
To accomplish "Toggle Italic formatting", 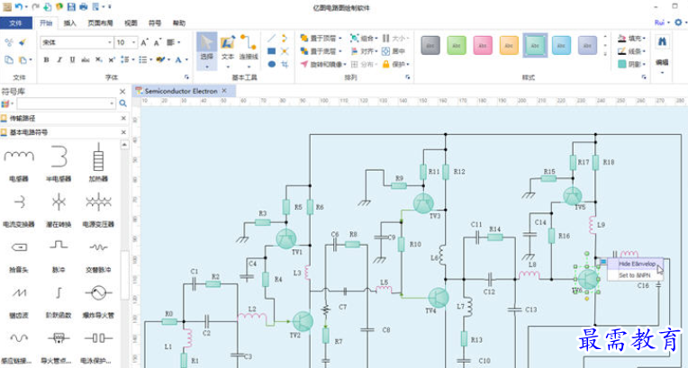I will (59, 60).
